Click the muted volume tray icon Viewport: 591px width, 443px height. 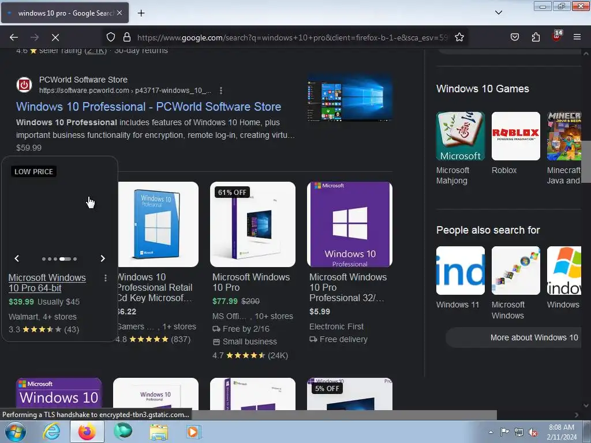coord(533,433)
